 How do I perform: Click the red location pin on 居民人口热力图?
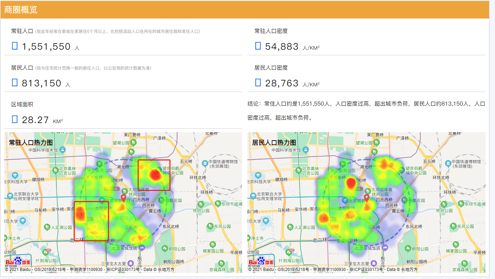pyautogui.click(x=366, y=199)
